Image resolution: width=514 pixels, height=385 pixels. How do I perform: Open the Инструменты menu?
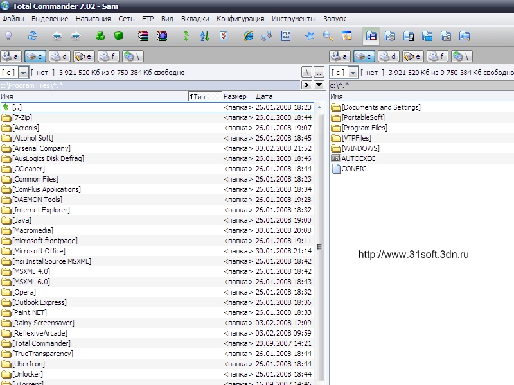coord(294,19)
